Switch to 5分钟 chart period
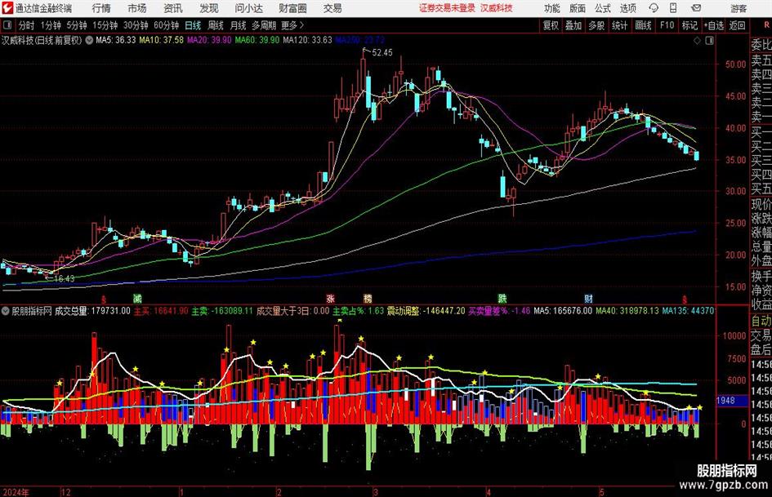772x497 pixels. (76, 25)
